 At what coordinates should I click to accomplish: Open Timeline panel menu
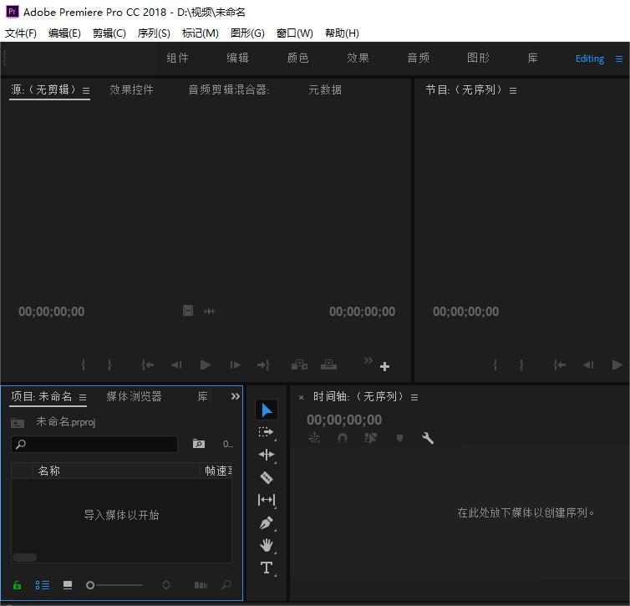[414, 397]
